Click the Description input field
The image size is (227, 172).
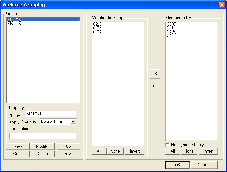(43, 136)
